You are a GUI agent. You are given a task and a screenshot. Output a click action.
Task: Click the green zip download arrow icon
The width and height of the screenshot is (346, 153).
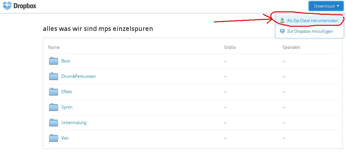click(x=282, y=20)
